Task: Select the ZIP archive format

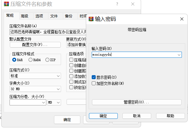Action: pyautogui.click(x=47, y=60)
